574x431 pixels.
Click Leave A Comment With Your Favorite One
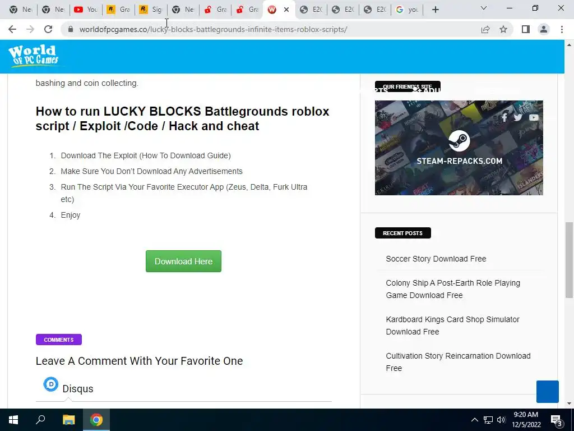139,361
